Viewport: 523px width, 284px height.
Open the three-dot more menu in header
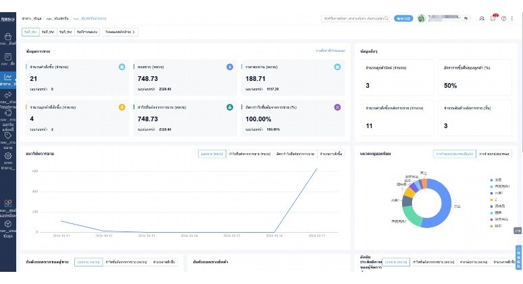tap(512, 18)
